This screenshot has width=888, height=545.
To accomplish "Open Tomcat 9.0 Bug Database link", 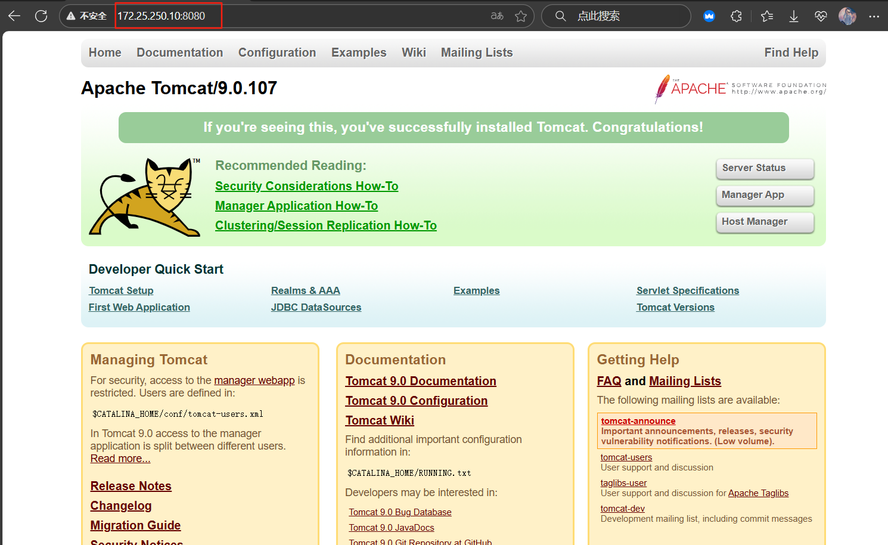I will pos(400,512).
